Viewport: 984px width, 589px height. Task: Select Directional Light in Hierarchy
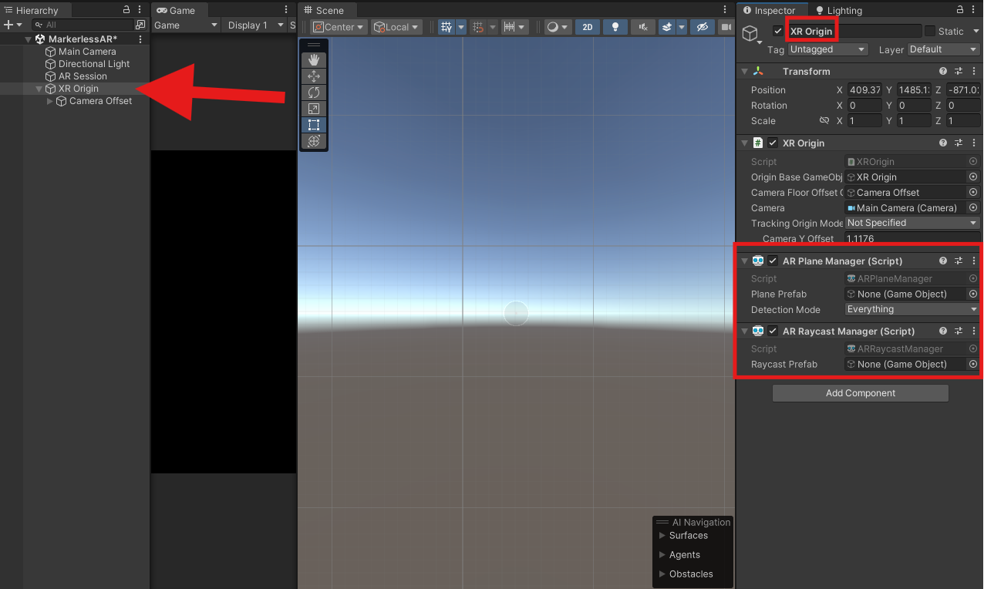[x=94, y=64]
